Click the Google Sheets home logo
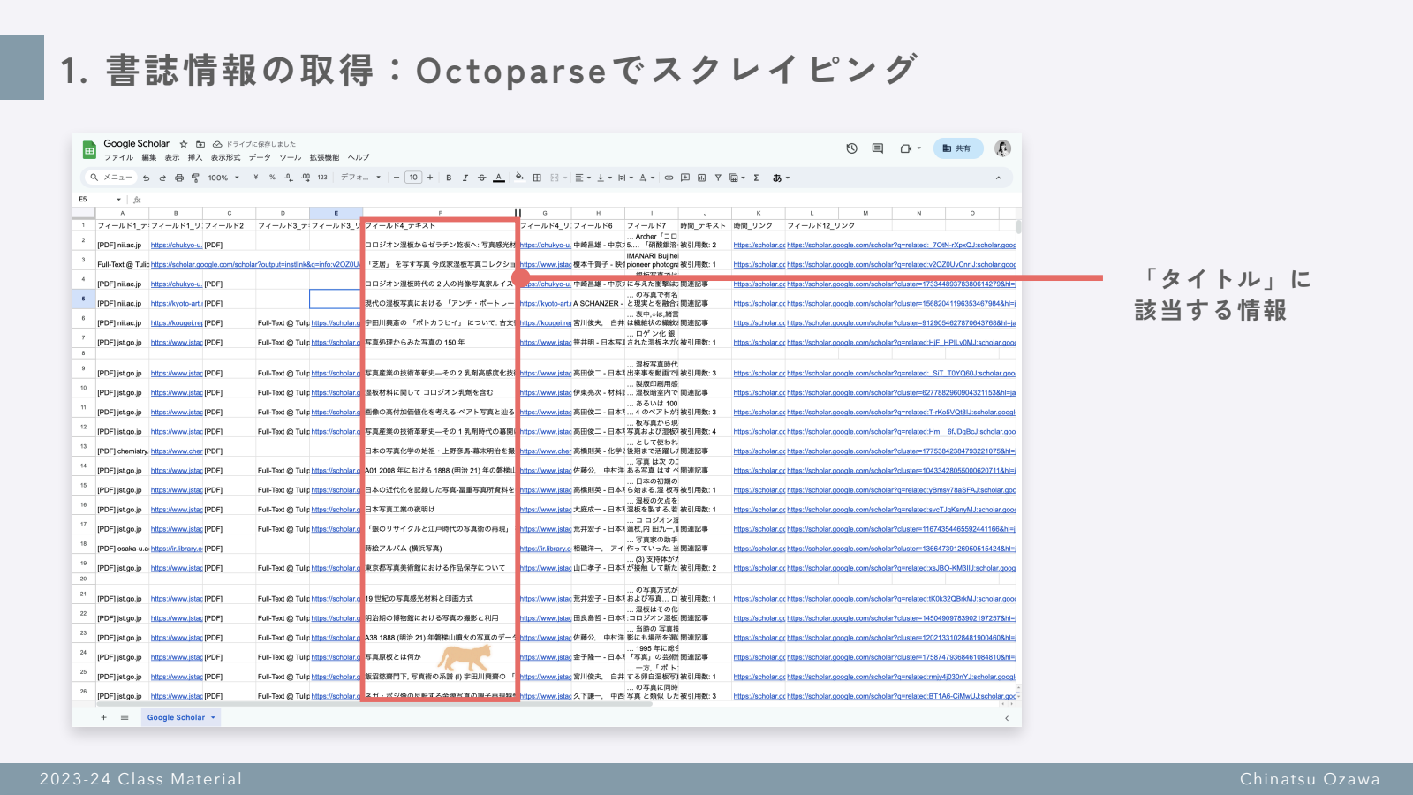This screenshot has height=795, width=1413. [x=89, y=150]
